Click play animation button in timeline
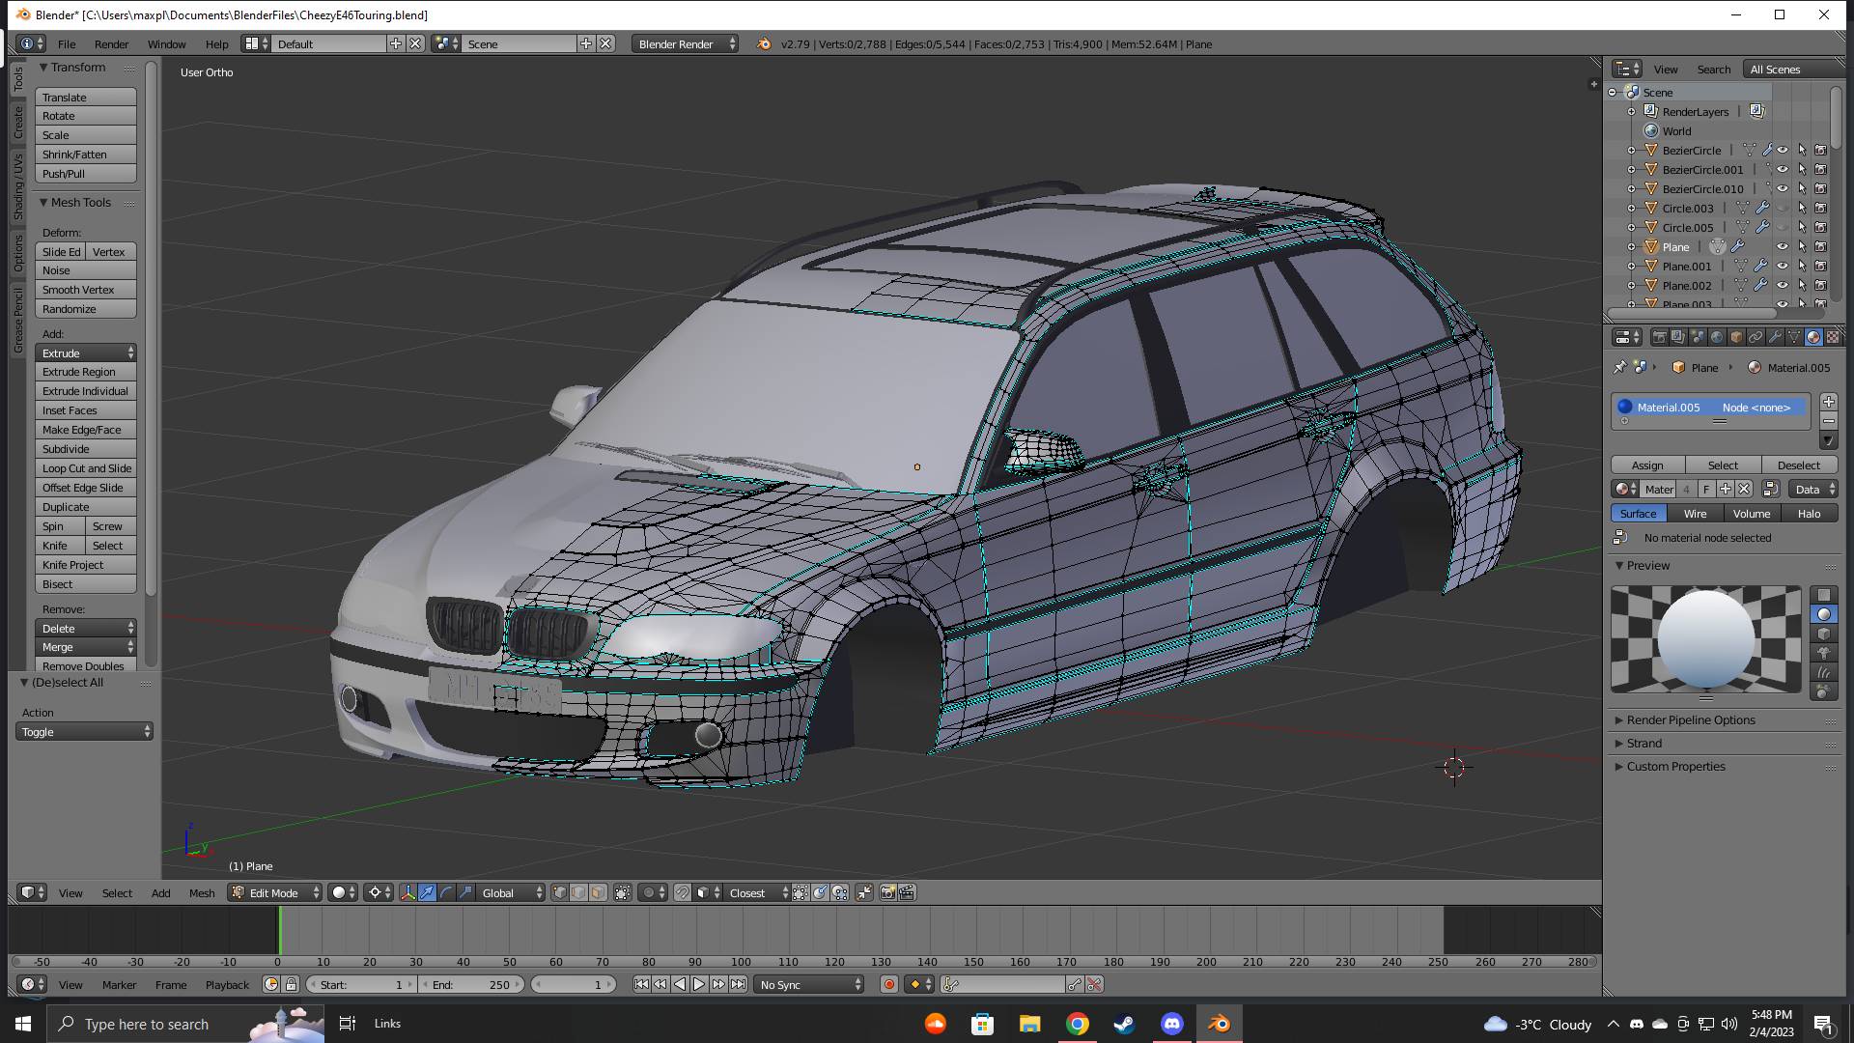The height and width of the screenshot is (1043, 1854). (699, 985)
